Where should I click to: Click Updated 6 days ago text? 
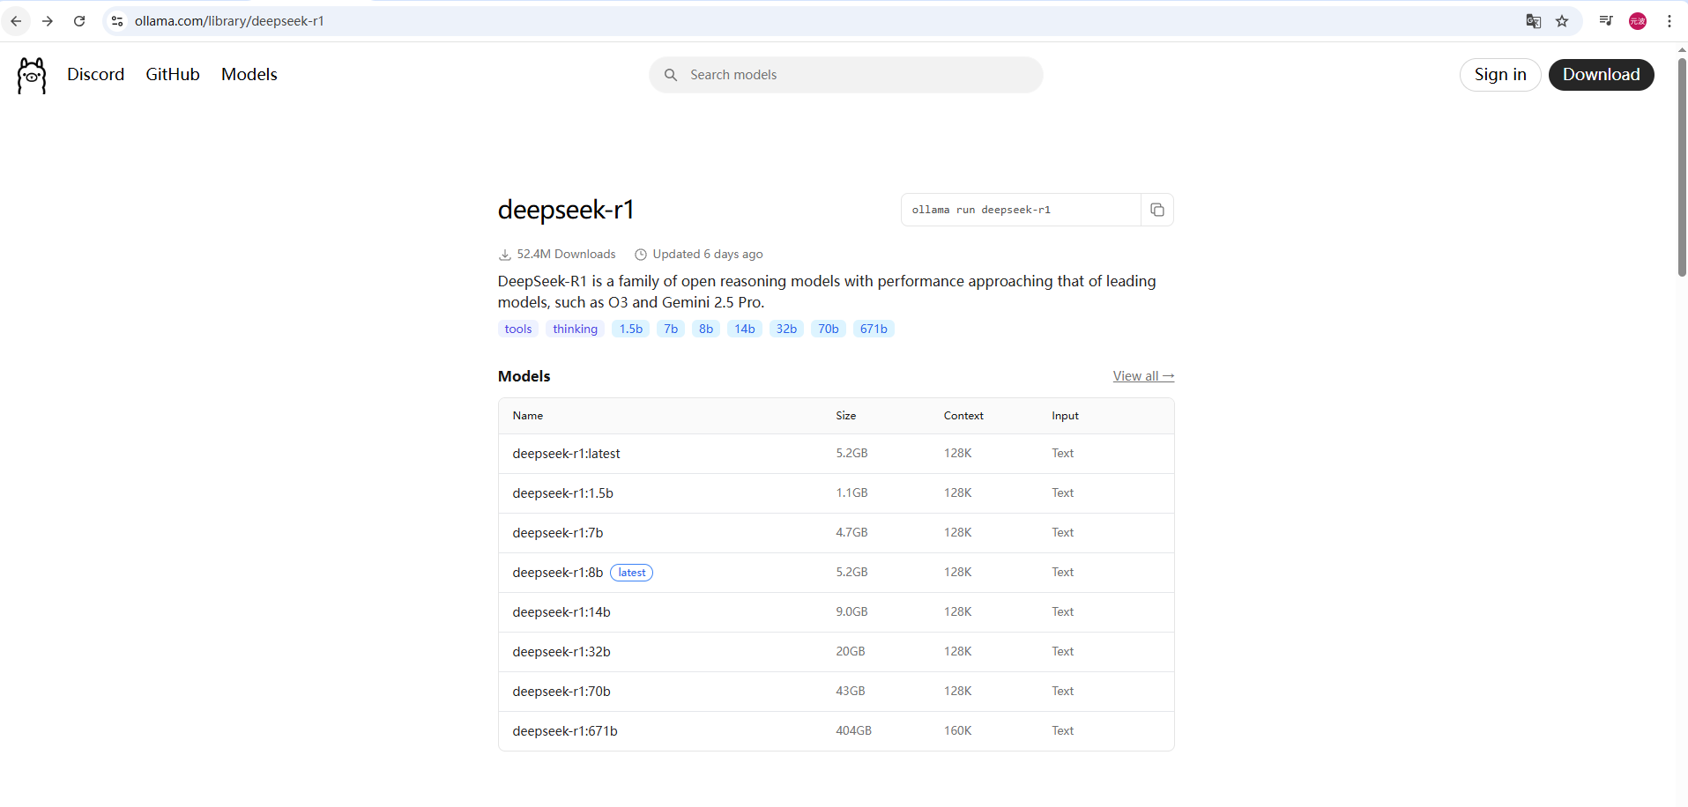pos(708,254)
